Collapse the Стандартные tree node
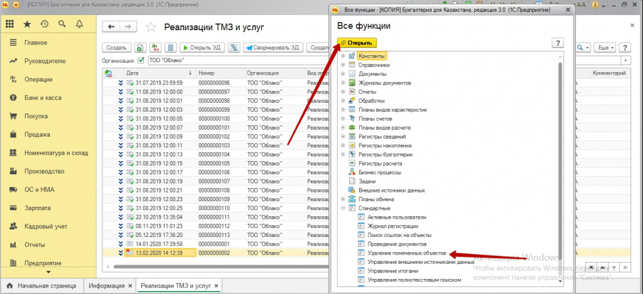 pyautogui.click(x=343, y=208)
